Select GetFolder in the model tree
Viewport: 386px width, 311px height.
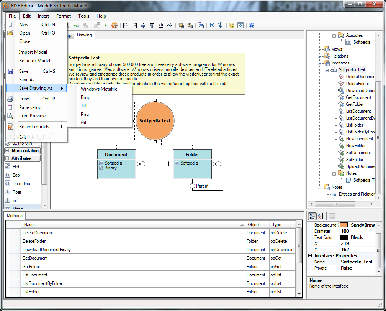pos(355,104)
